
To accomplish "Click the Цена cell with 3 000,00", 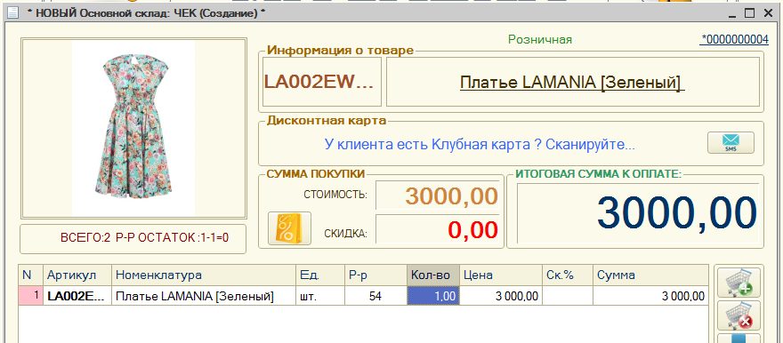I will [501, 296].
